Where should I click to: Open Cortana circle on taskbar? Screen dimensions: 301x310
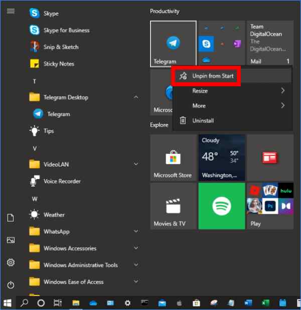click(41, 302)
